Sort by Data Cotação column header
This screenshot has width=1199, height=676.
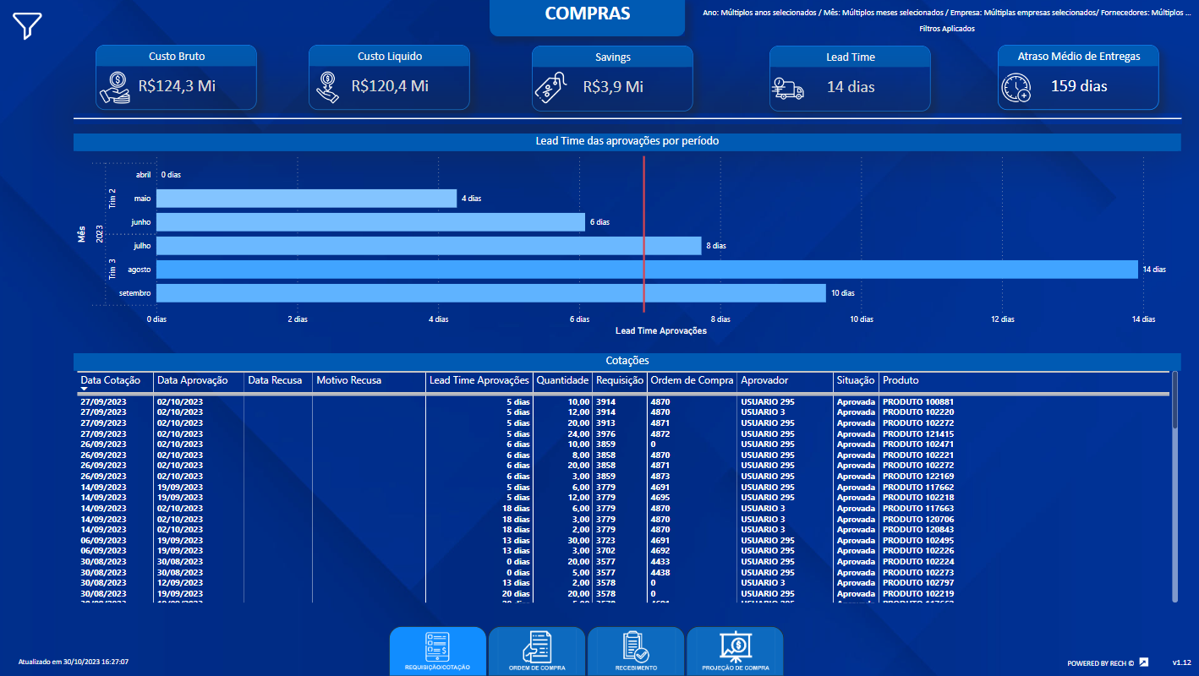pyautogui.click(x=111, y=380)
